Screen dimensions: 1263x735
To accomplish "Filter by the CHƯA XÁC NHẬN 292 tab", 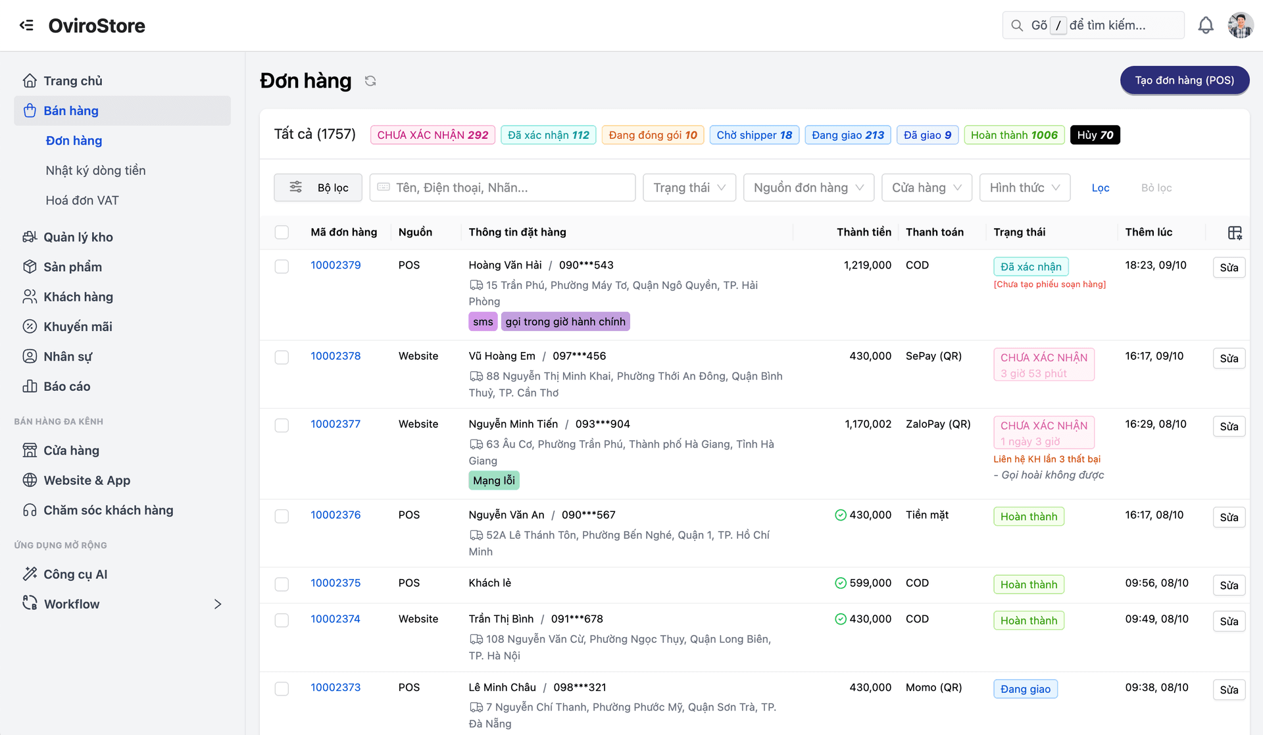I will (432, 135).
